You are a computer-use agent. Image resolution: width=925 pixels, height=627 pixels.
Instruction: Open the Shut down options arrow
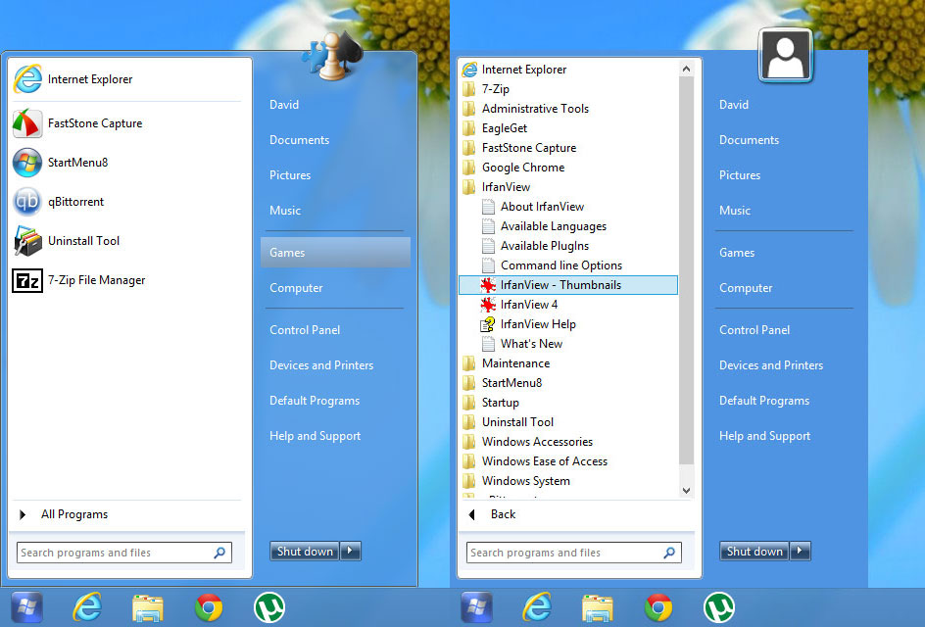tap(351, 551)
